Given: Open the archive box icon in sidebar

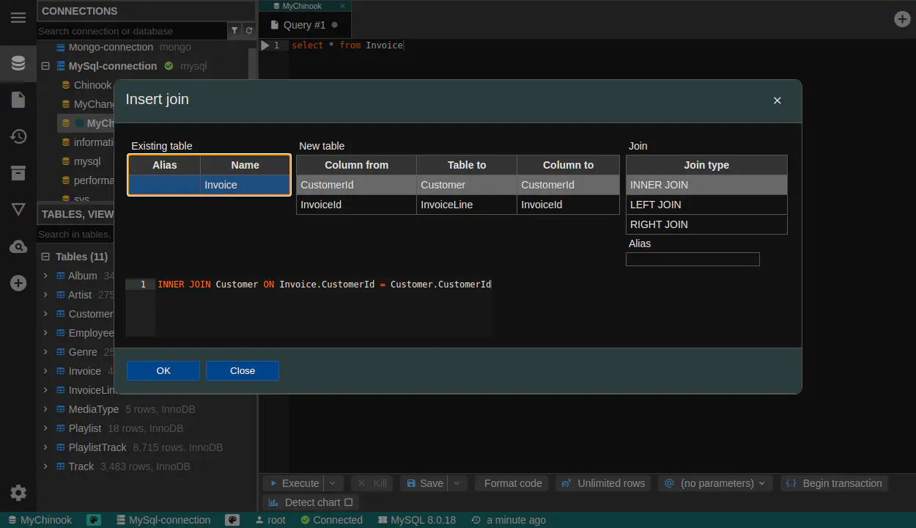Looking at the screenshot, I should [18, 173].
